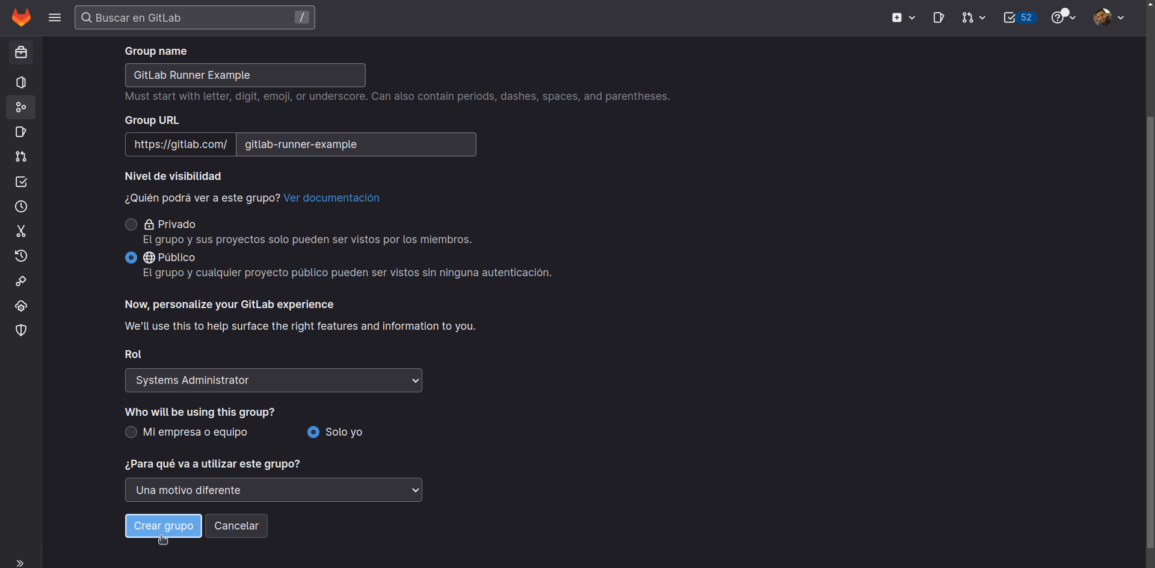Toggle the hamburger main menu

tap(55, 17)
